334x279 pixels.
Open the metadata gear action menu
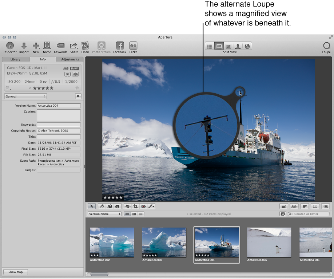click(78, 97)
